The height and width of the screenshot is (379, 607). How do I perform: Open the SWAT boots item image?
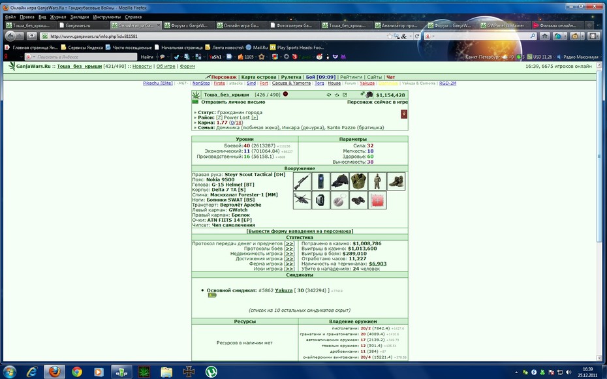pos(396,181)
